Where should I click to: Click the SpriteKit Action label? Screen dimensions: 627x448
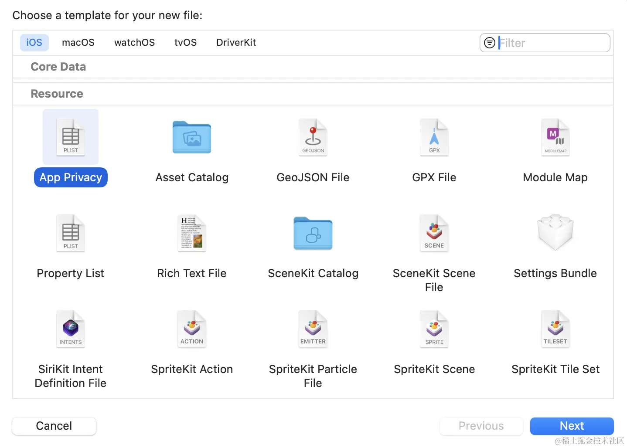click(192, 369)
